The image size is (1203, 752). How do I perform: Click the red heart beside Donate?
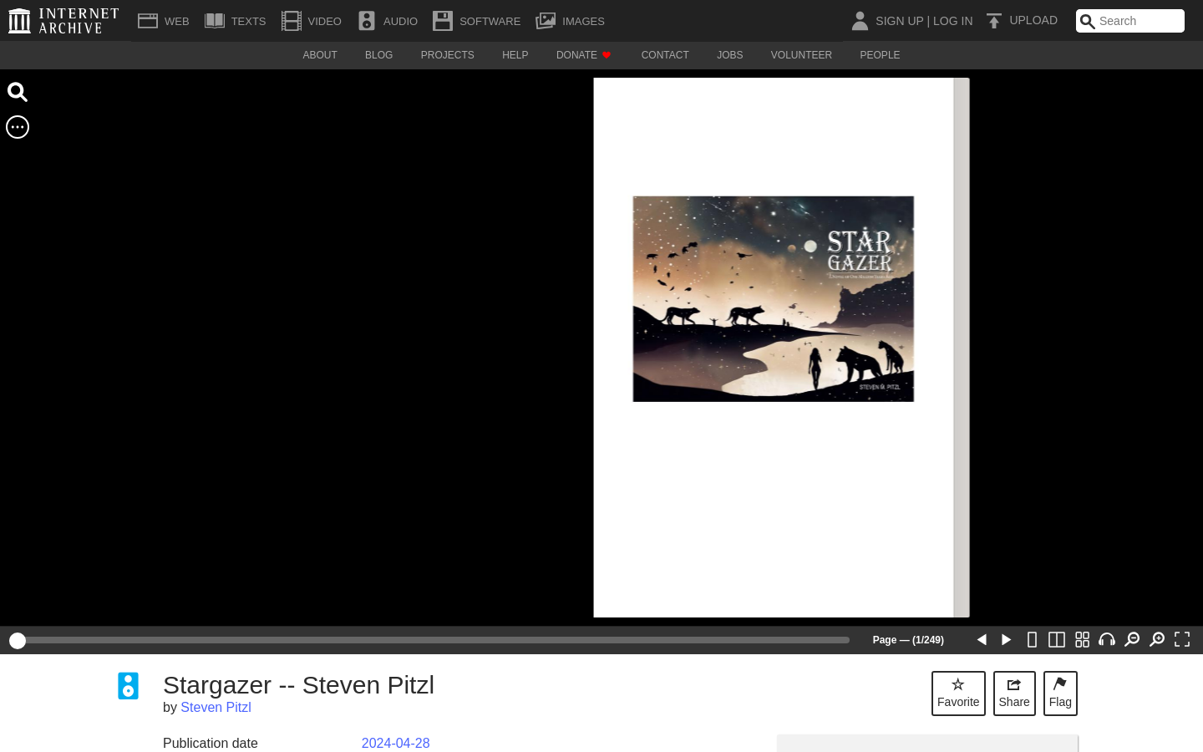pyautogui.click(x=607, y=55)
